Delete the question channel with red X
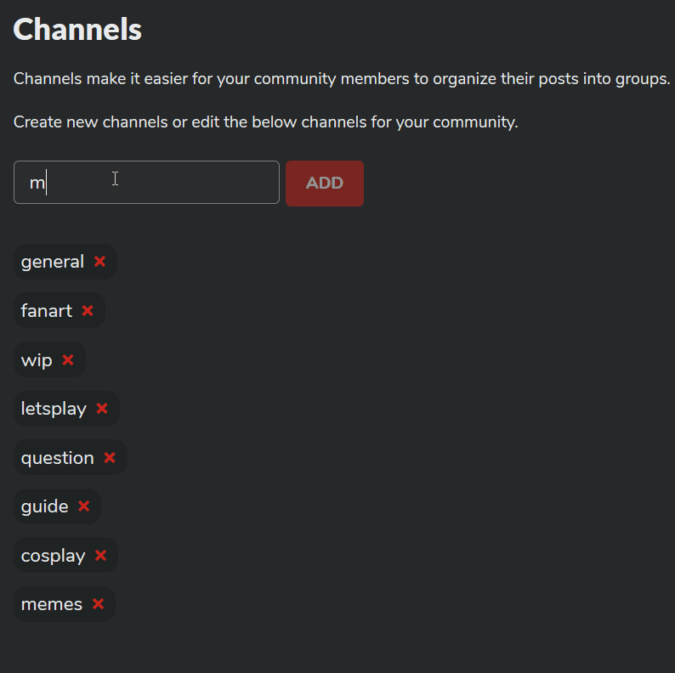 pos(110,458)
